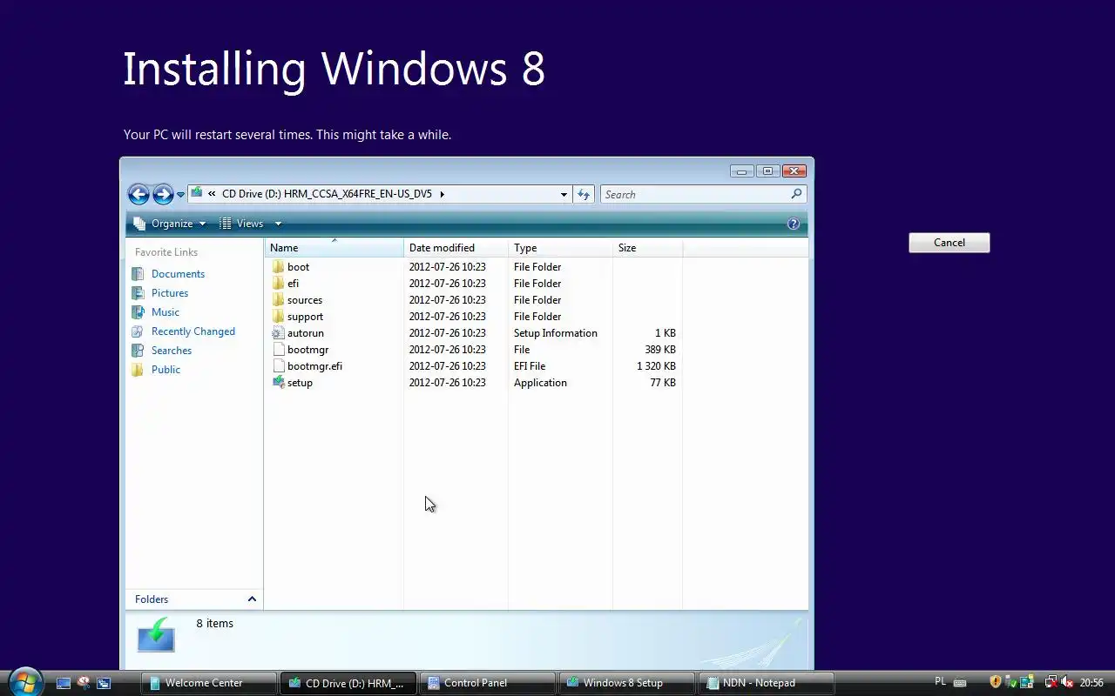
Task: Click Setup Information type cell
Action: (556, 333)
